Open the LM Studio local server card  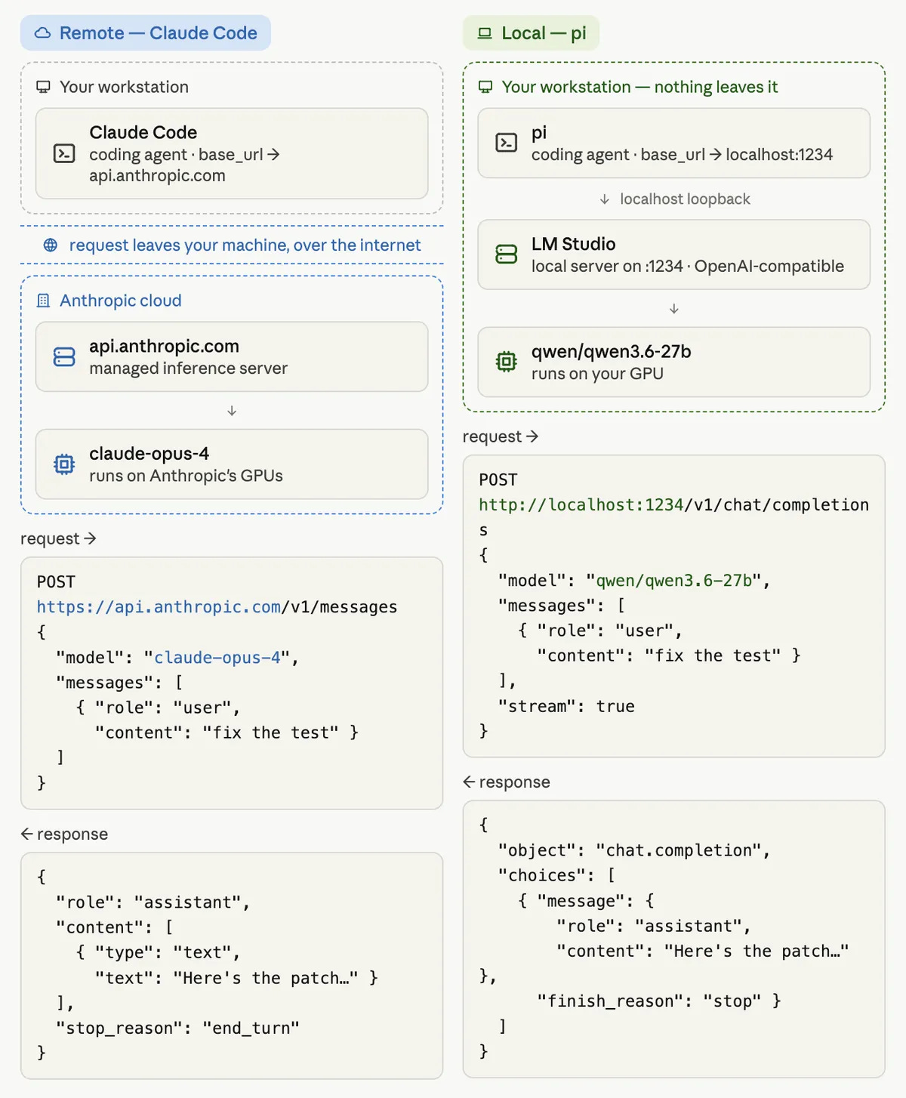pos(674,254)
